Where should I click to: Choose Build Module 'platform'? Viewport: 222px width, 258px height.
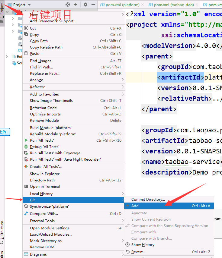[x=74, y=128]
